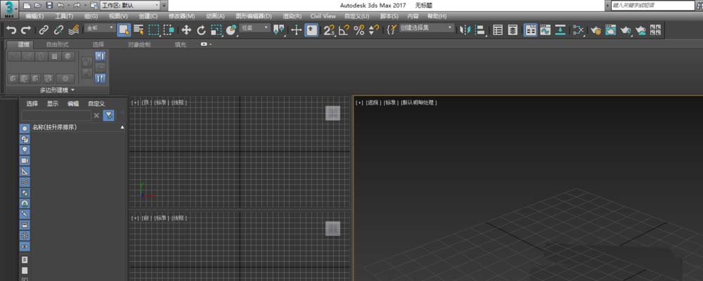The height and width of the screenshot is (281, 703).
Task: Click the 显示 menu in scene explorer
Action: (x=53, y=103)
